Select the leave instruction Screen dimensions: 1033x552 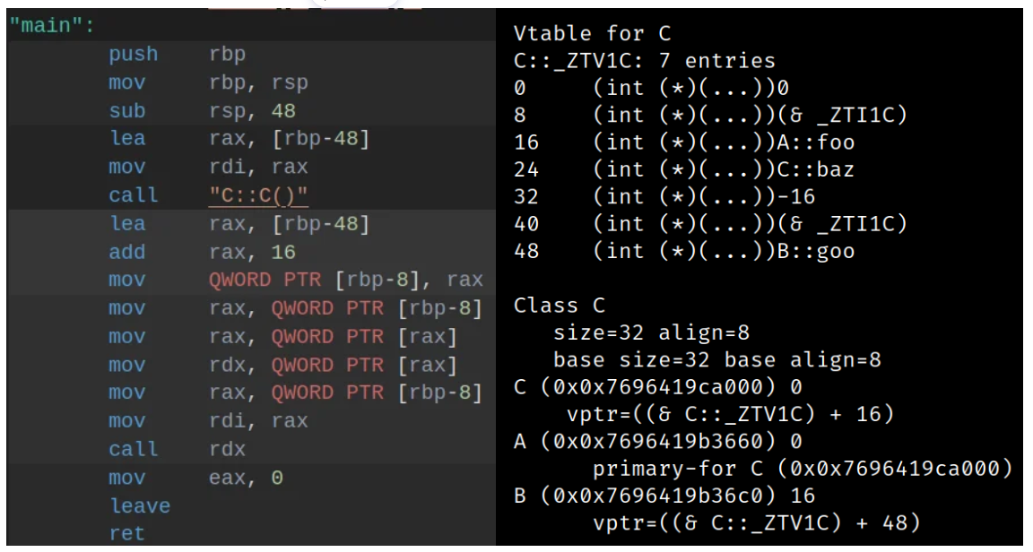tap(140, 505)
